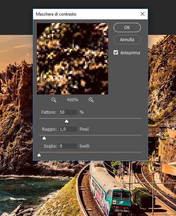Click the zoom out magnifier icon

(x=54, y=100)
